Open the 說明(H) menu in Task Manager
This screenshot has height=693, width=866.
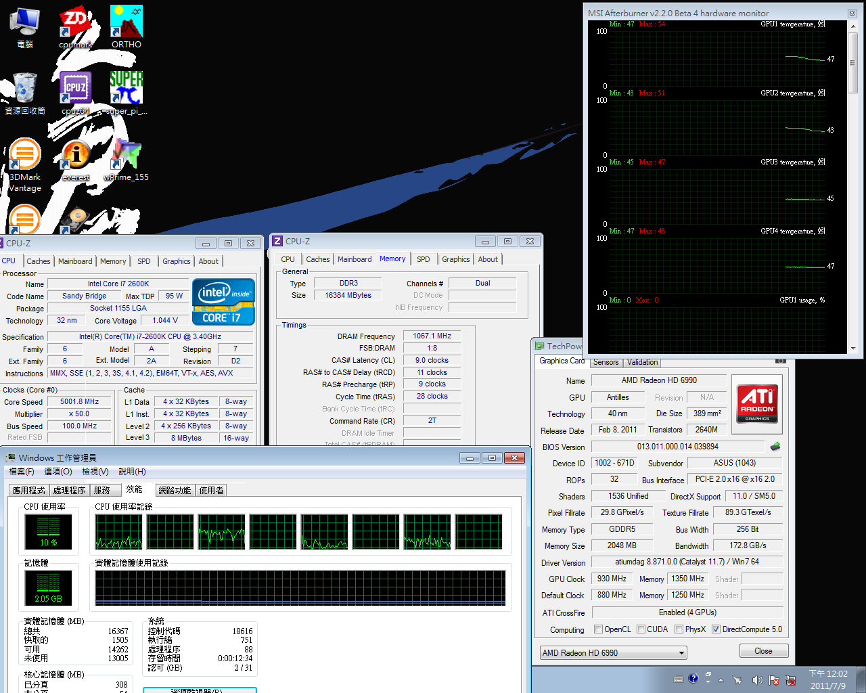(132, 472)
